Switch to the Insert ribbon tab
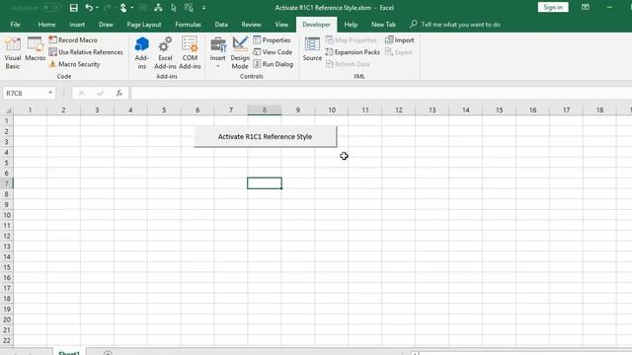This screenshot has width=632, height=355. tap(77, 25)
